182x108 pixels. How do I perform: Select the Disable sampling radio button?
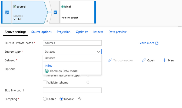[x=61, y=99]
